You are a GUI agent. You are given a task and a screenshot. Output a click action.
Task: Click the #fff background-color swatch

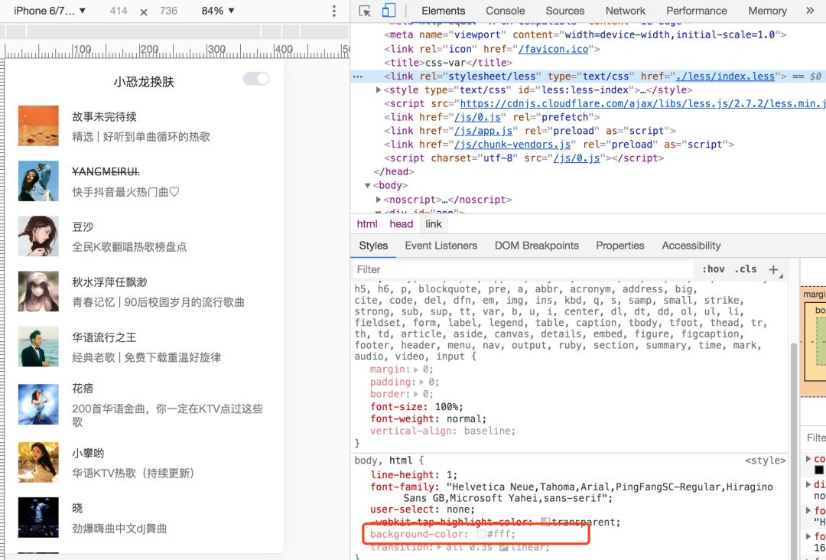pos(481,535)
